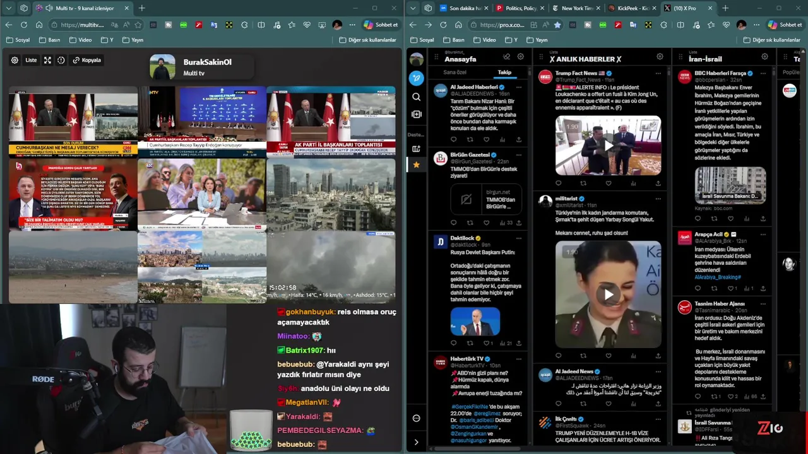Click AlArabiya_Breaking hashtag link

(x=718, y=277)
